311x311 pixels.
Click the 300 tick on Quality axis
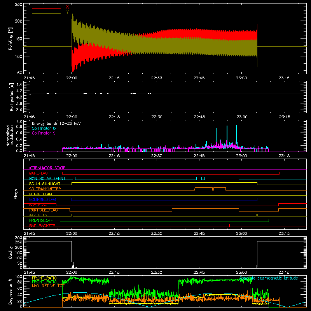coord(19,238)
